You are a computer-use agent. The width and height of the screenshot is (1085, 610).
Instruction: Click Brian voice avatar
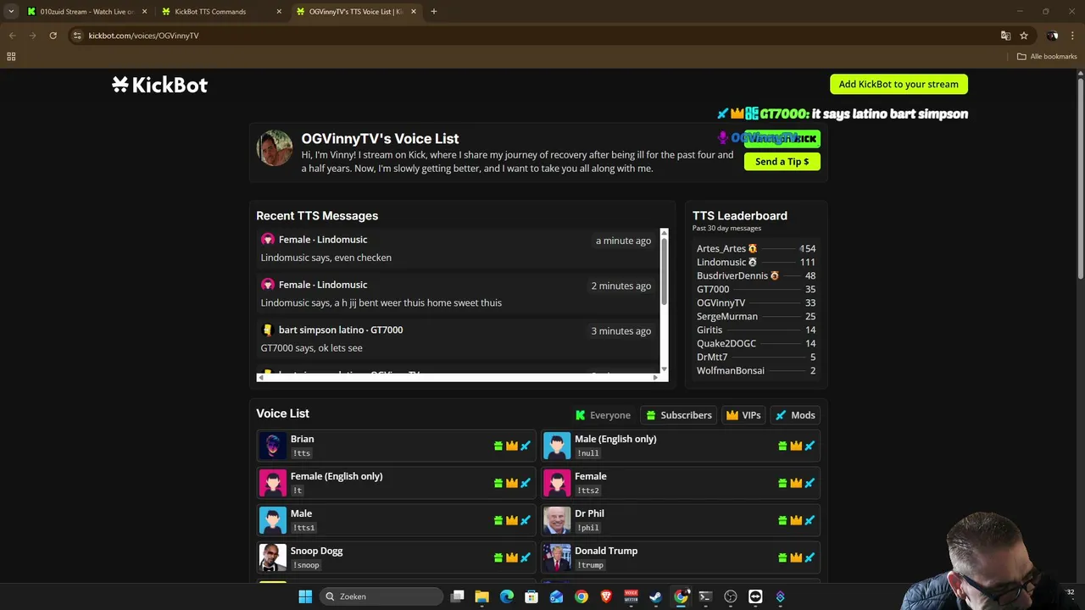click(272, 446)
